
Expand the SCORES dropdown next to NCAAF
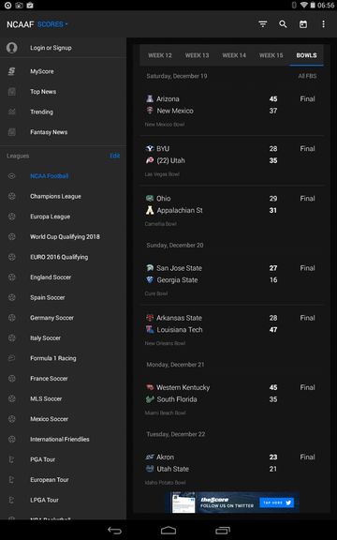(52, 24)
